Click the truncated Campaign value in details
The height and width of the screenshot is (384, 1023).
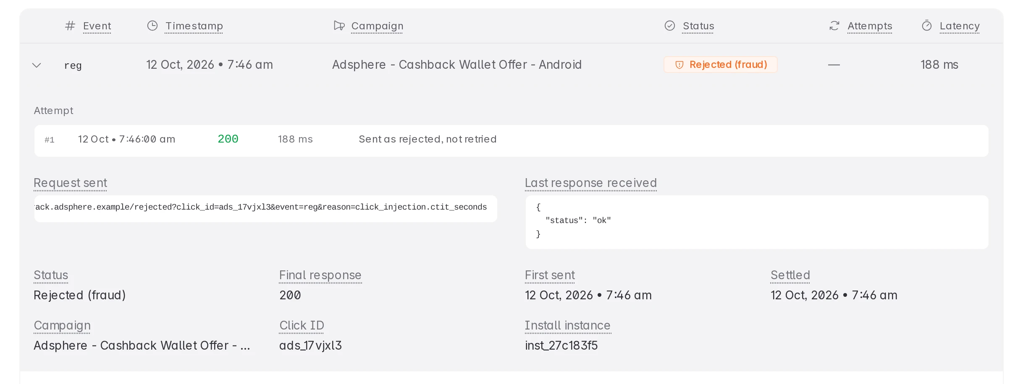[142, 345]
